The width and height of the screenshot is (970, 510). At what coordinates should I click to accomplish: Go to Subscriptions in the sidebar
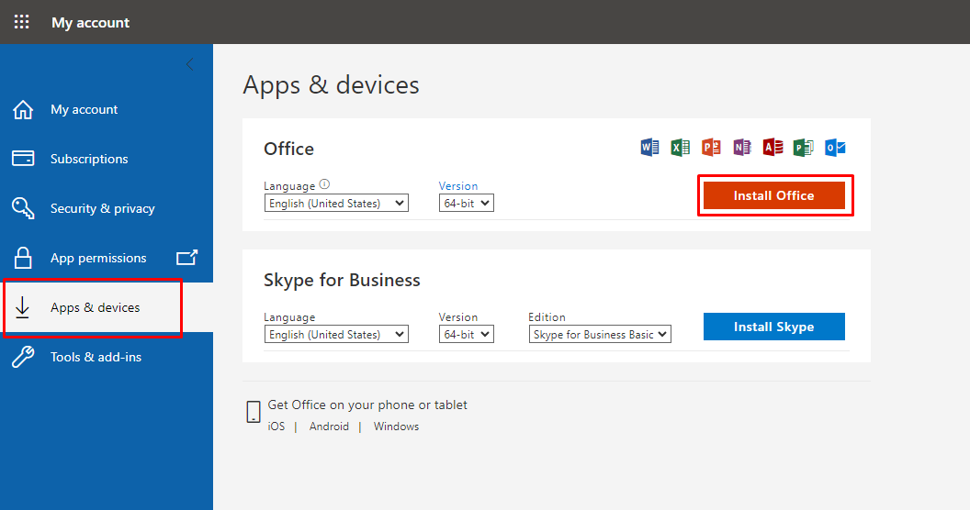click(x=89, y=159)
